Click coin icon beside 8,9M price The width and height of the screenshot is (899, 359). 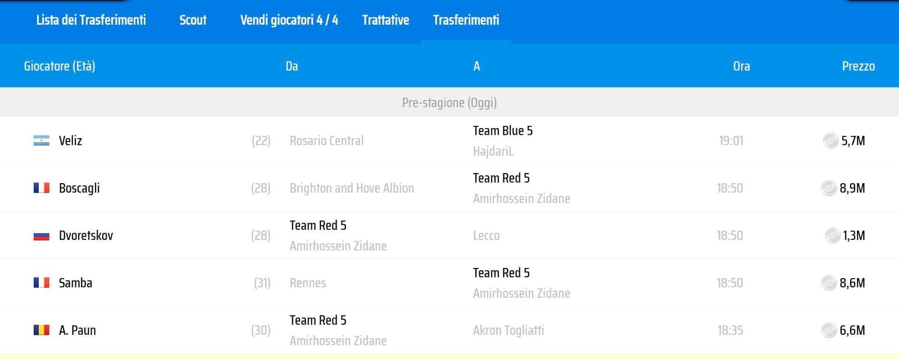[829, 188]
